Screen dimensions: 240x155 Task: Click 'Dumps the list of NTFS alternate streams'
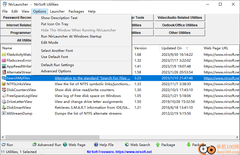pos(88,114)
